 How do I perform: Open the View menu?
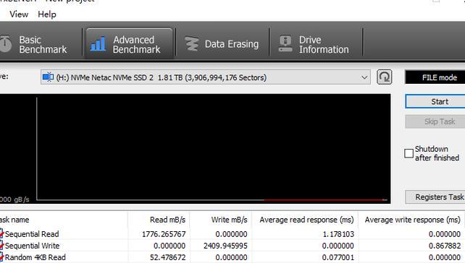pos(19,14)
